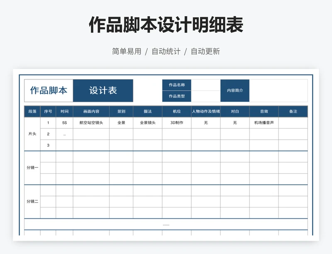Select the 对白 column header
The image size is (332, 254).
click(x=235, y=111)
